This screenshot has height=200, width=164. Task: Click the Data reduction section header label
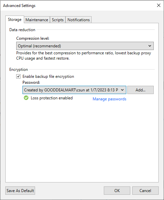[22, 30]
